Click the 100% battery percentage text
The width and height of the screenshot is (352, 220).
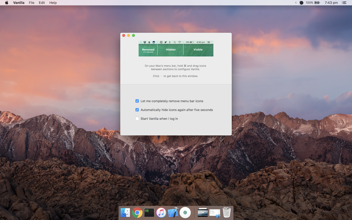point(310,3)
